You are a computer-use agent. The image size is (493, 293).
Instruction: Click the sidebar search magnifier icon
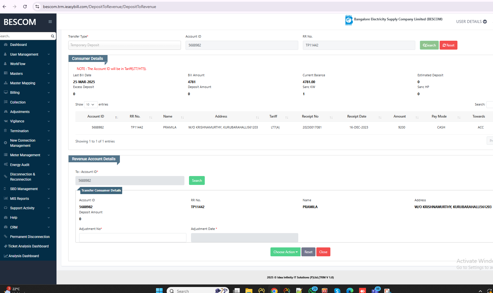point(52,36)
